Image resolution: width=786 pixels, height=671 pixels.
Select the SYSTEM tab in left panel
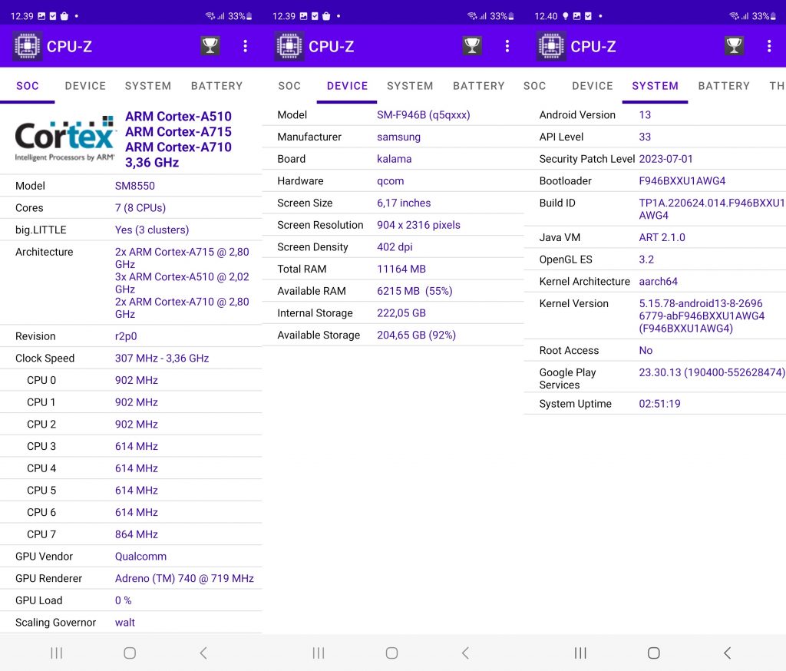click(148, 86)
